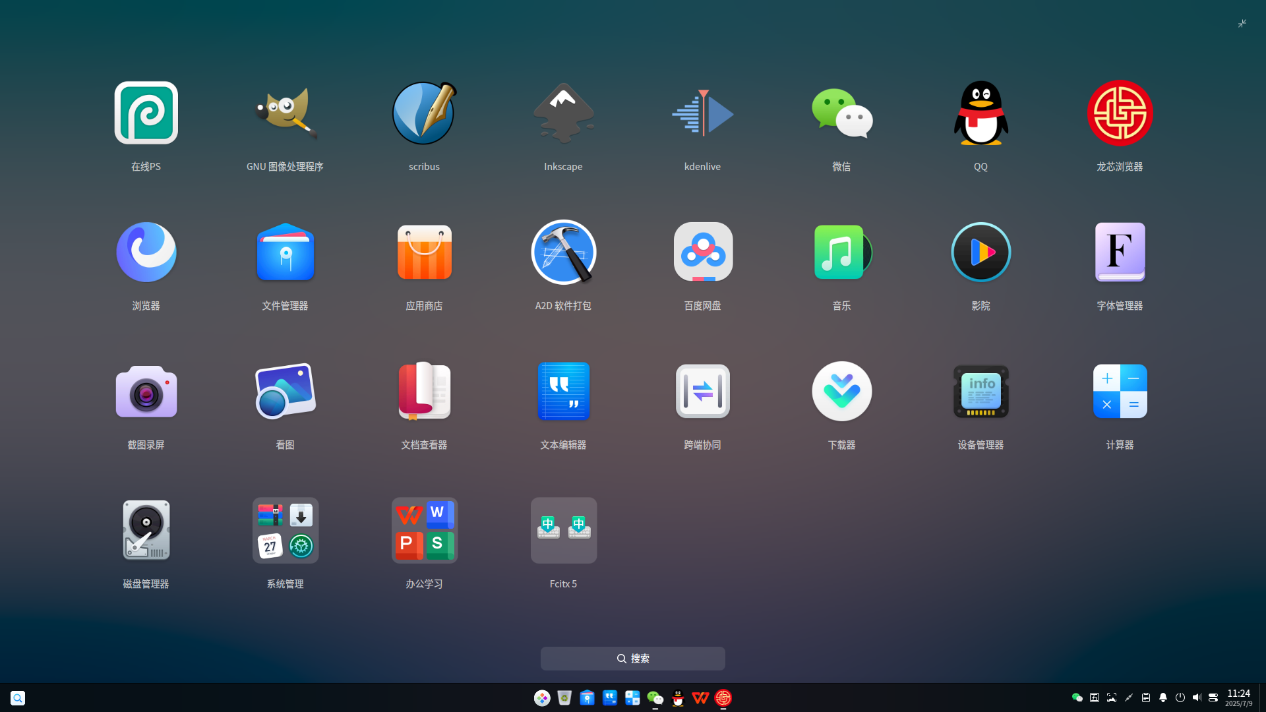
Task: Open the 看图 image viewer
Action: click(285, 392)
